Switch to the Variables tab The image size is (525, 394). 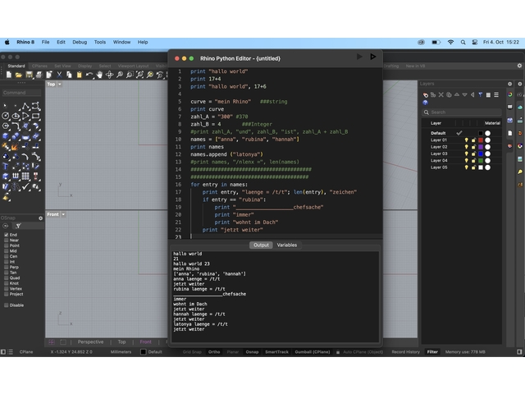tap(287, 245)
